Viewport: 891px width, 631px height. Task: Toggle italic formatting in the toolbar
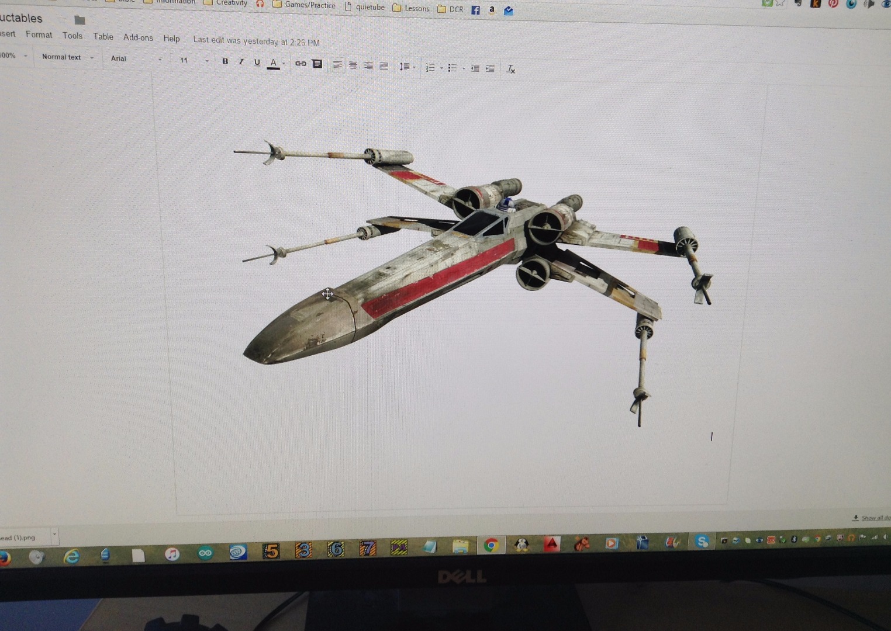[x=241, y=61]
